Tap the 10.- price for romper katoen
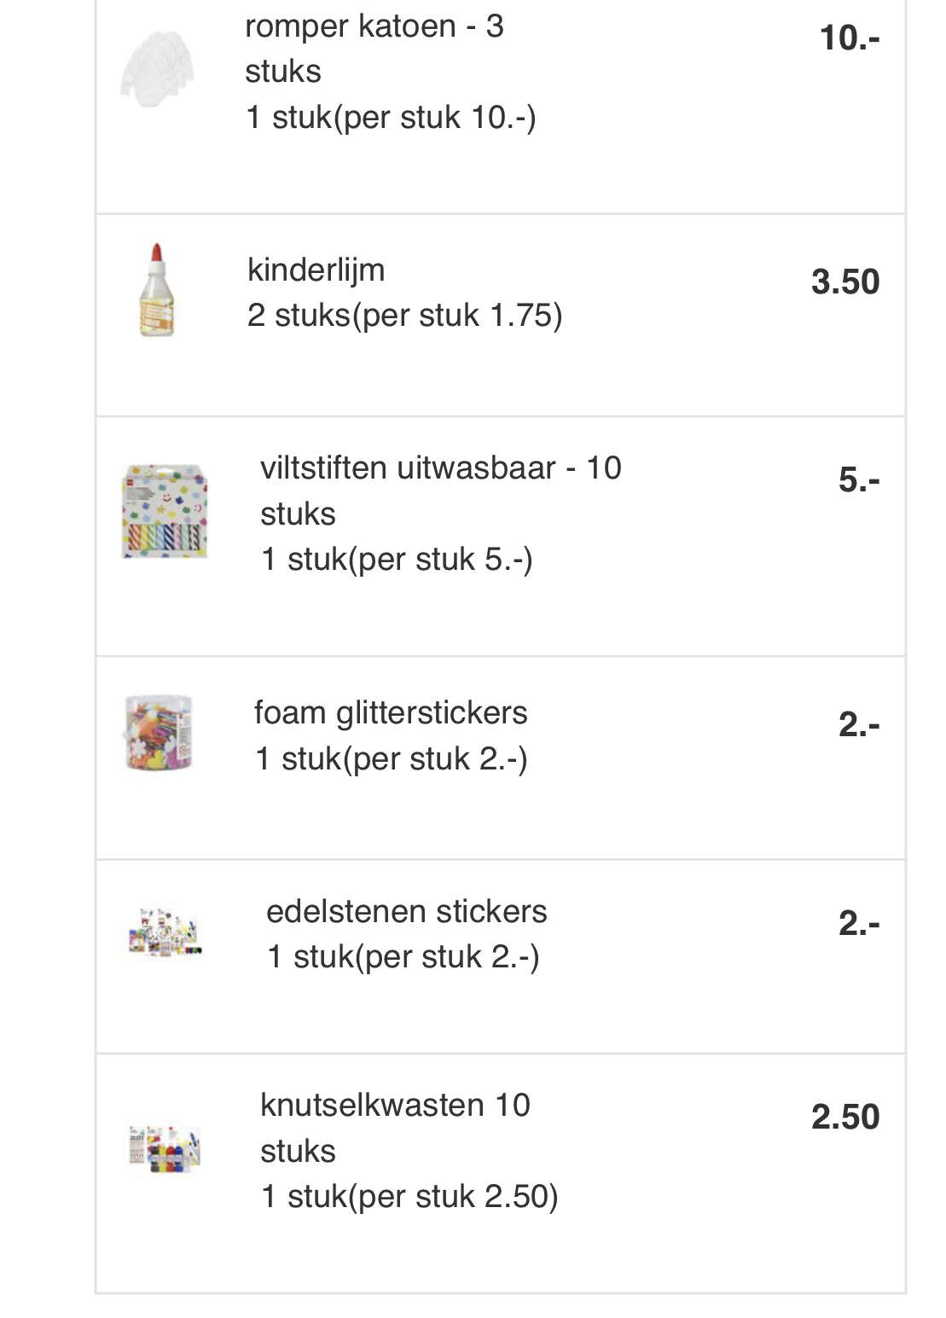The height and width of the screenshot is (1318, 946). 850,38
